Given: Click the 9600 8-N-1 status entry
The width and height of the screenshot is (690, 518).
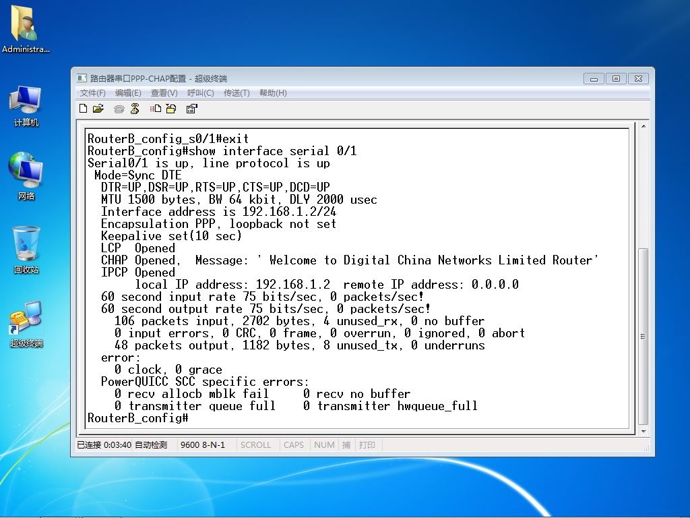Looking at the screenshot, I should pyautogui.click(x=202, y=445).
